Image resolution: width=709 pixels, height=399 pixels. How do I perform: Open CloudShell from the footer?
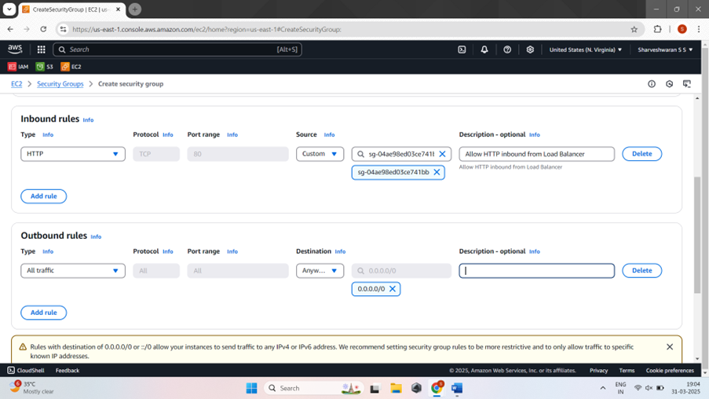26,371
